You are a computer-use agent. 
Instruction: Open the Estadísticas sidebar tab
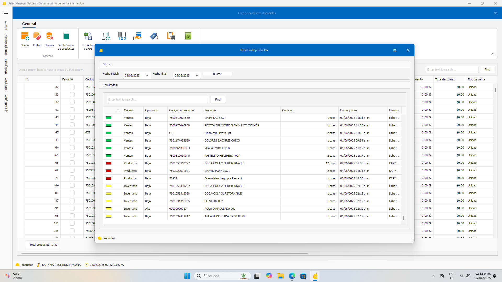point(6,66)
